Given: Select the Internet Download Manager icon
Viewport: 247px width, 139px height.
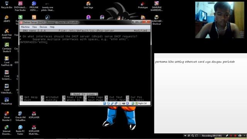Looking at the screenshot, I should coord(7,130).
